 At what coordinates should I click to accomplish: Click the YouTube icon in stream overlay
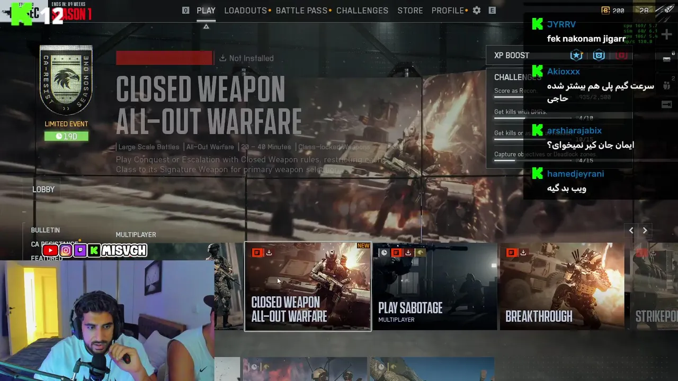[50, 250]
